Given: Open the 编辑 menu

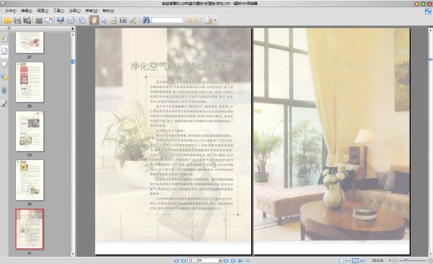Looking at the screenshot, I should [x=26, y=11].
